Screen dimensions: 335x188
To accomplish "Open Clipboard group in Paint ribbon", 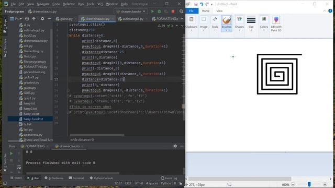I will point(191,23).
